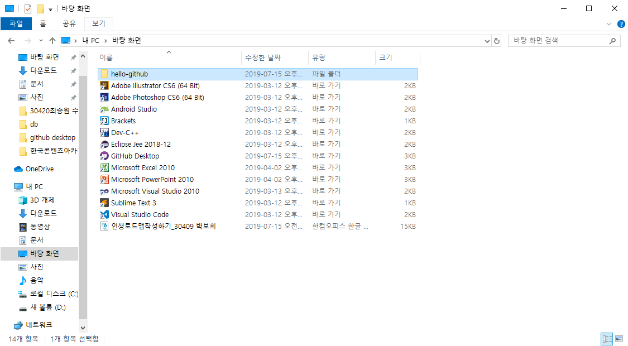
Task: Go up one folder level
Action: tap(52, 40)
